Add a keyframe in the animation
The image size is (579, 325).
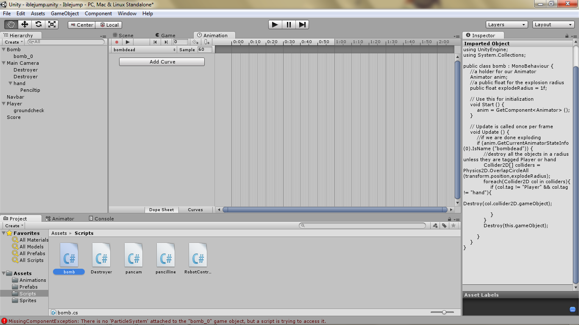click(195, 42)
